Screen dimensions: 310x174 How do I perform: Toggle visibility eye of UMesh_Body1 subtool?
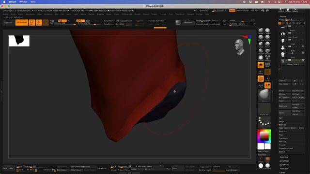coord(303,60)
